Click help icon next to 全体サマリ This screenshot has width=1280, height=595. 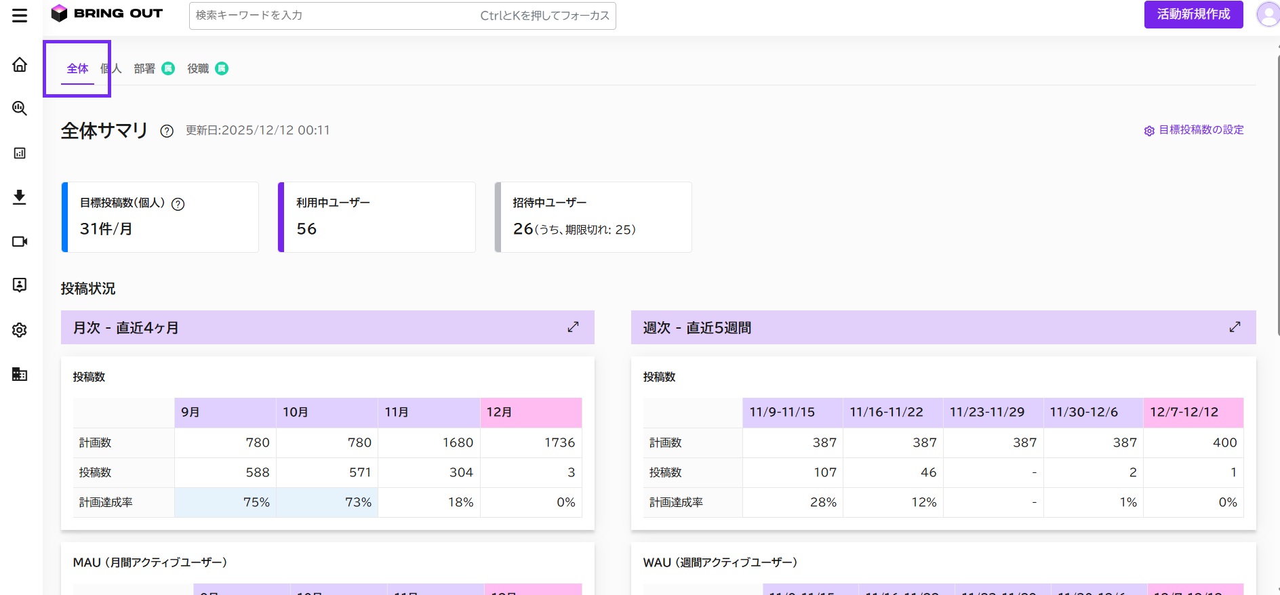click(167, 131)
